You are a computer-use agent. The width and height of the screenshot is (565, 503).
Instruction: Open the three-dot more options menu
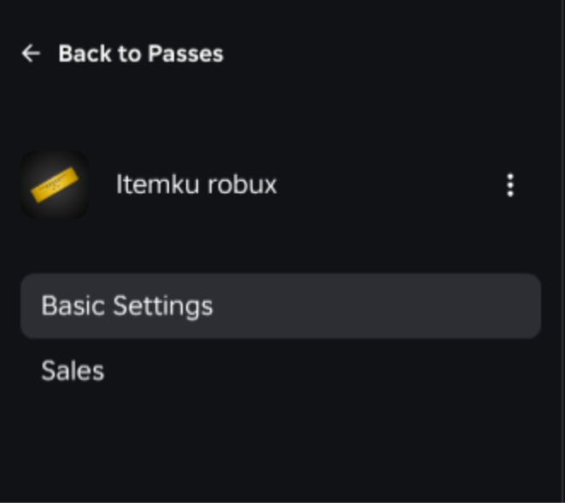click(x=510, y=185)
